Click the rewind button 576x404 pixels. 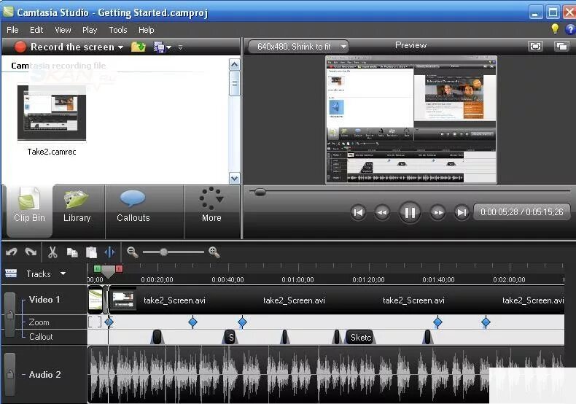point(382,212)
